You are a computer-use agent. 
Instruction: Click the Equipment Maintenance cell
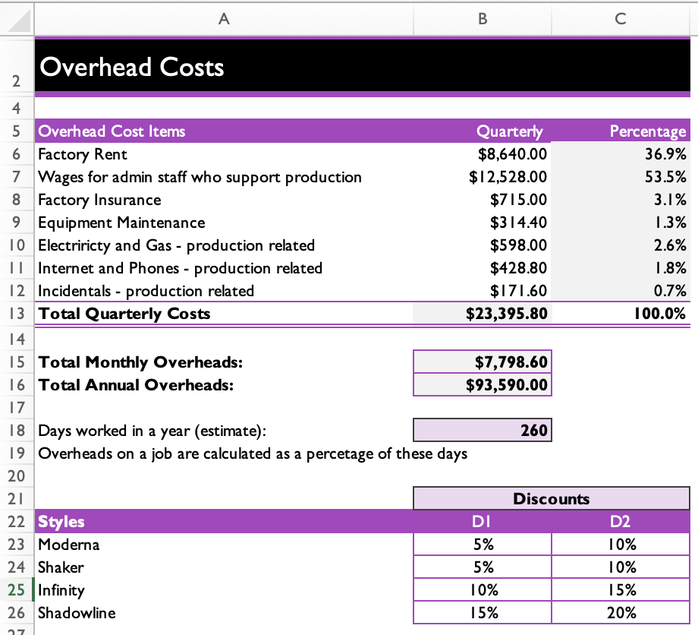224,223
